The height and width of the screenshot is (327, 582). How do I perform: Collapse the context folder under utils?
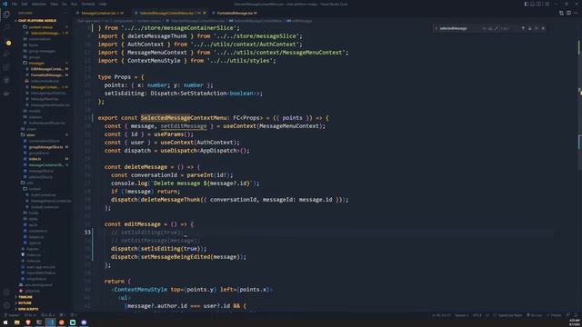(35, 189)
